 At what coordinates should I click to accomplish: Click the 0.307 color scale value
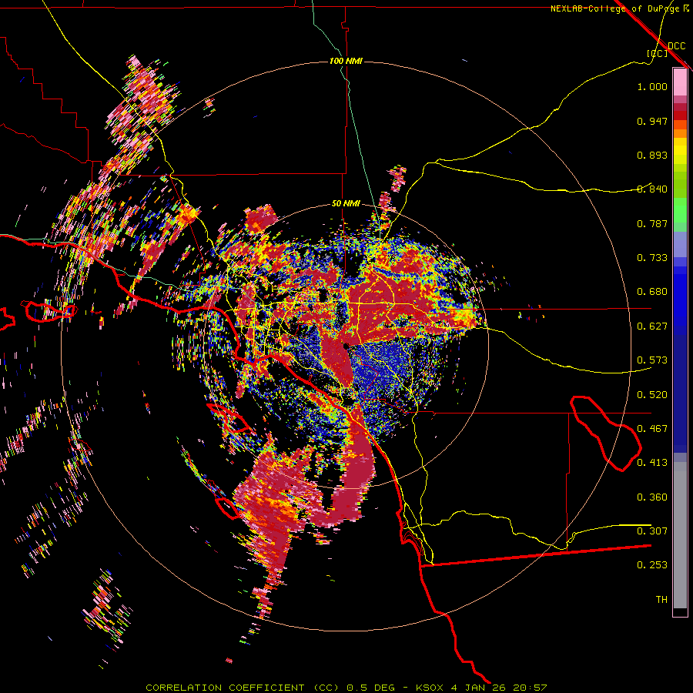(x=652, y=531)
